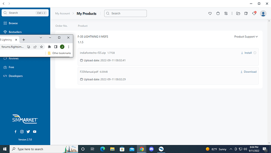Open the Windows Start menu
The width and height of the screenshot is (271, 153).
point(5,149)
